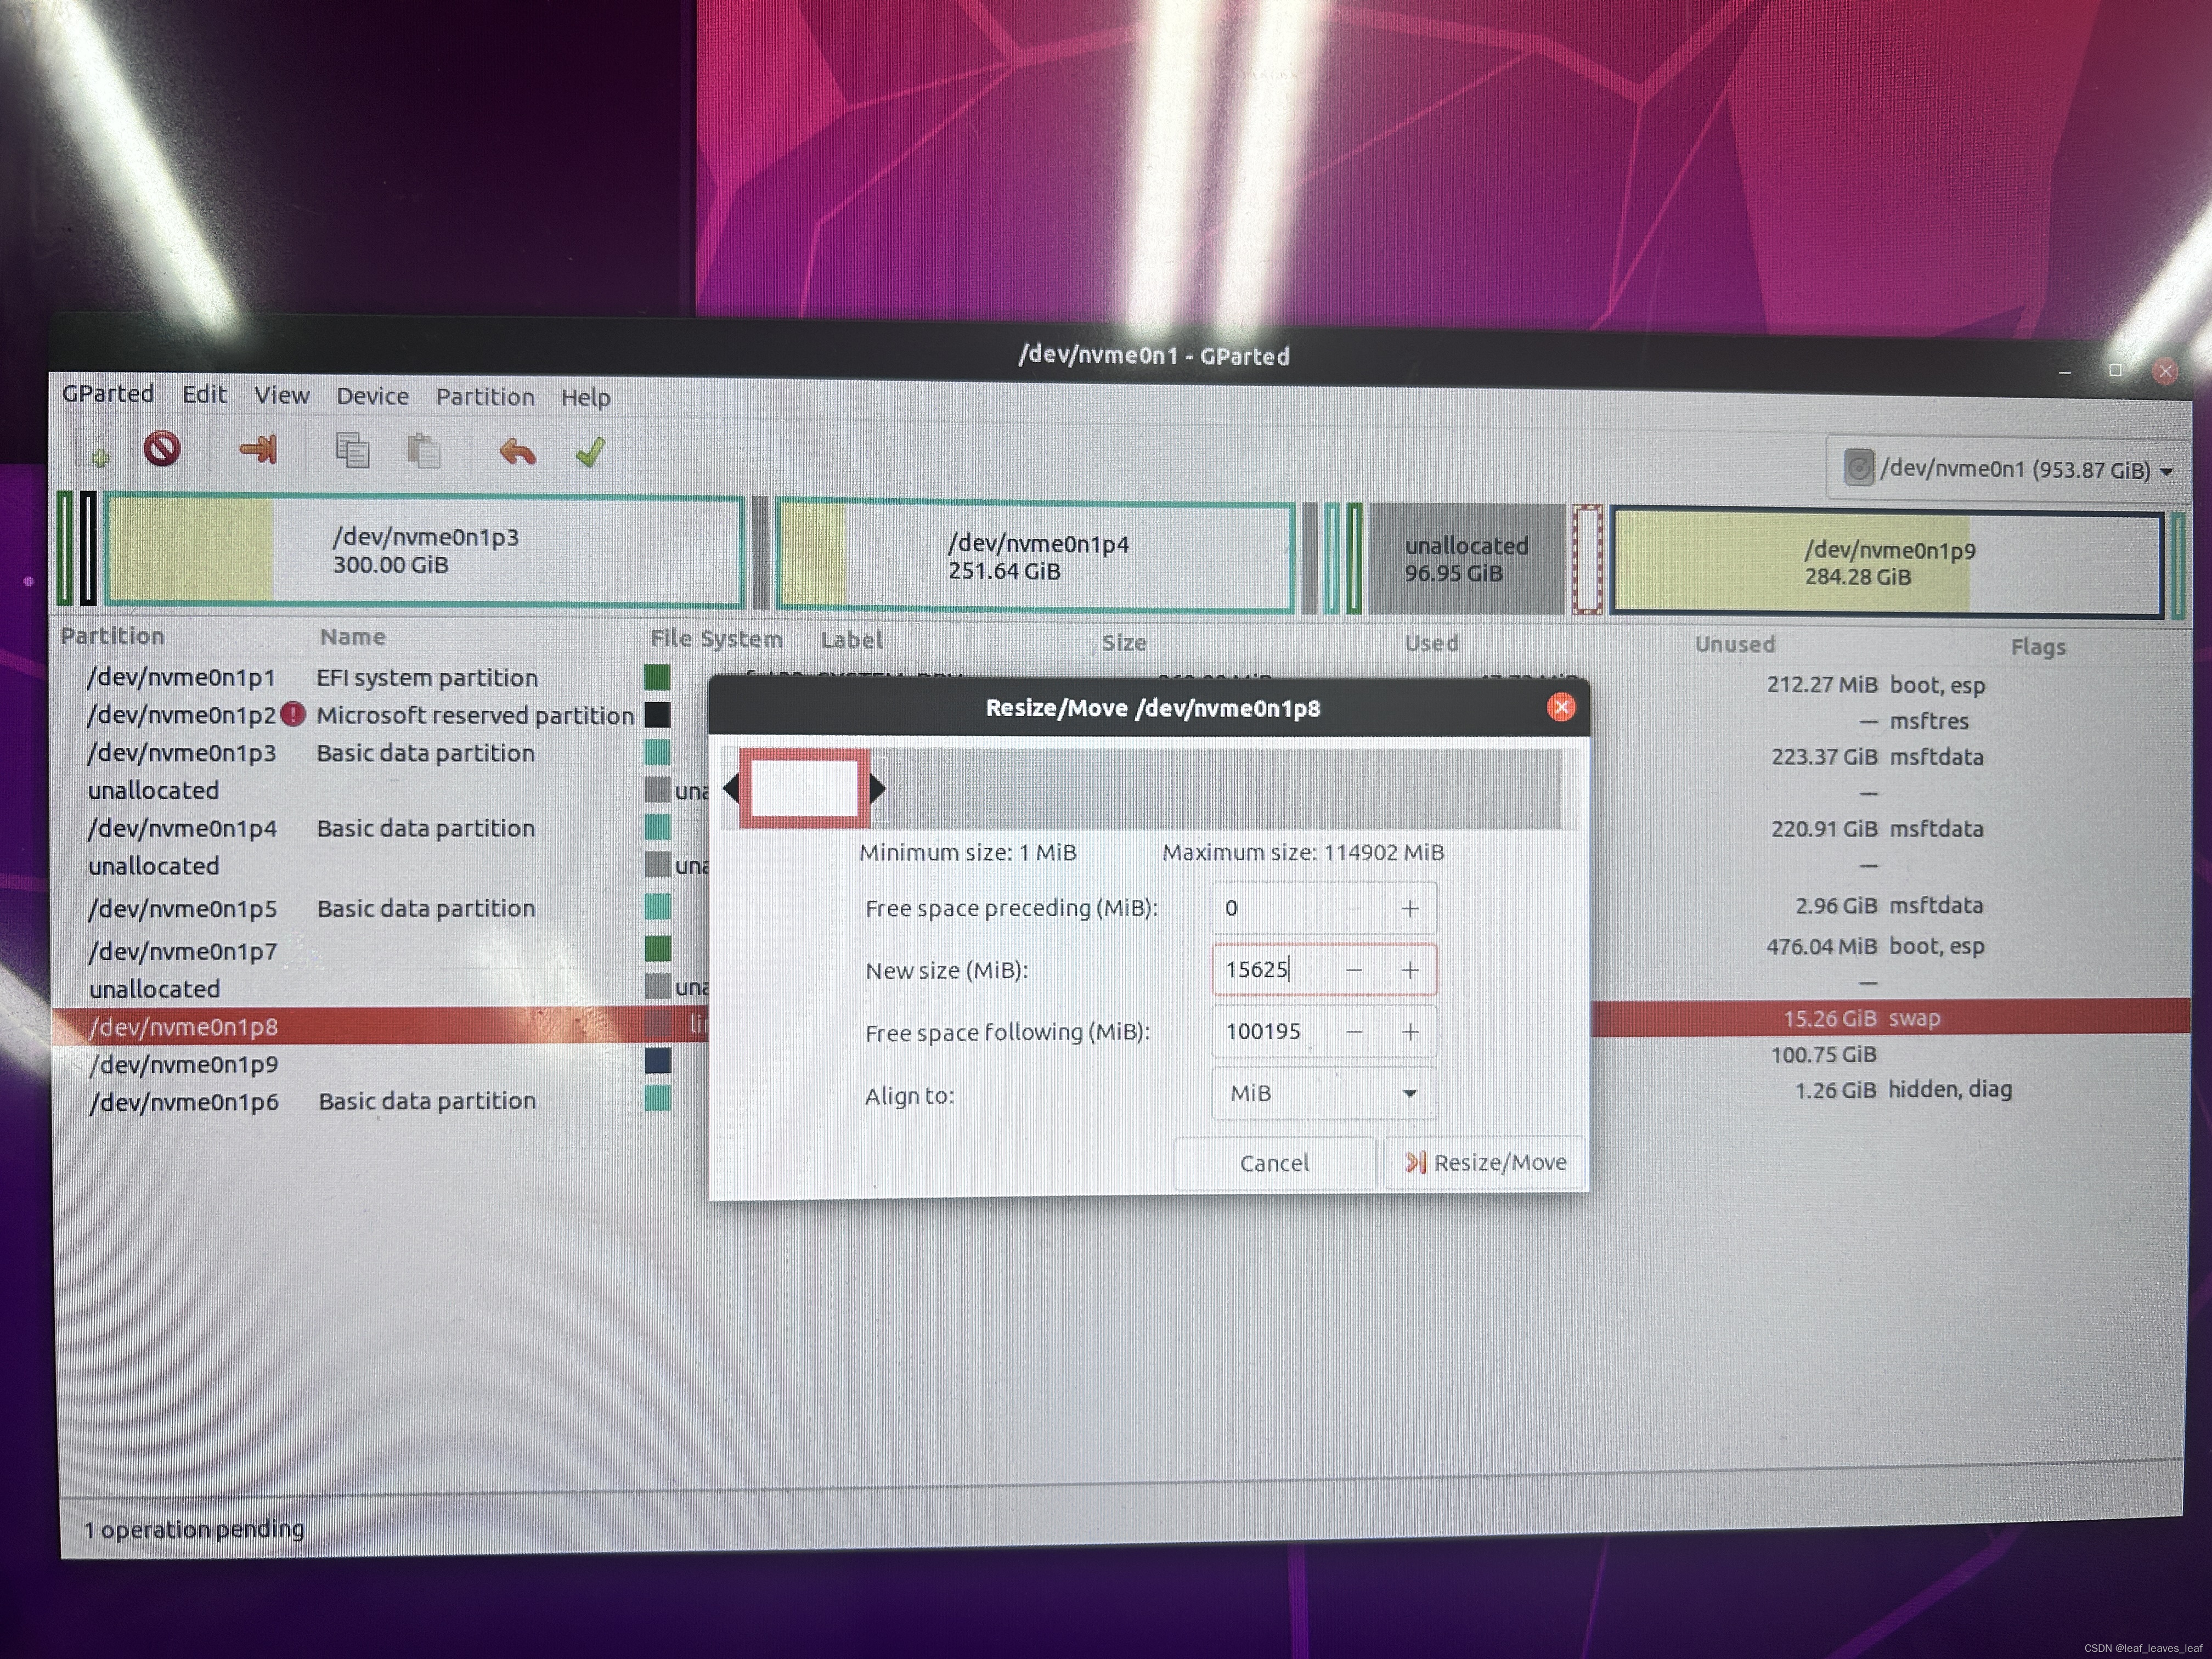This screenshot has width=2212, height=1659.
Task: Decrease New size with minus button
Action: tap(1354, 971)
